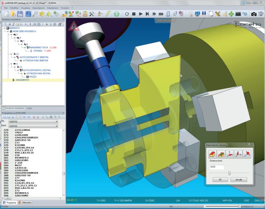265x209 pixels.
Task: Click the Save file floppy icon
Action: (x=21, y=14)
